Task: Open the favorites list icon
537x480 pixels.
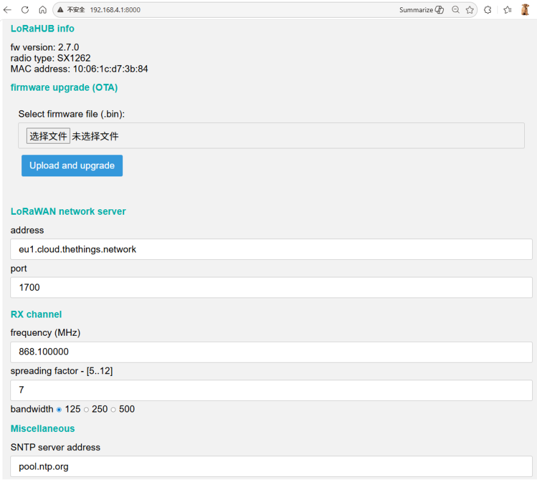Action: click(x=508, y=10)
